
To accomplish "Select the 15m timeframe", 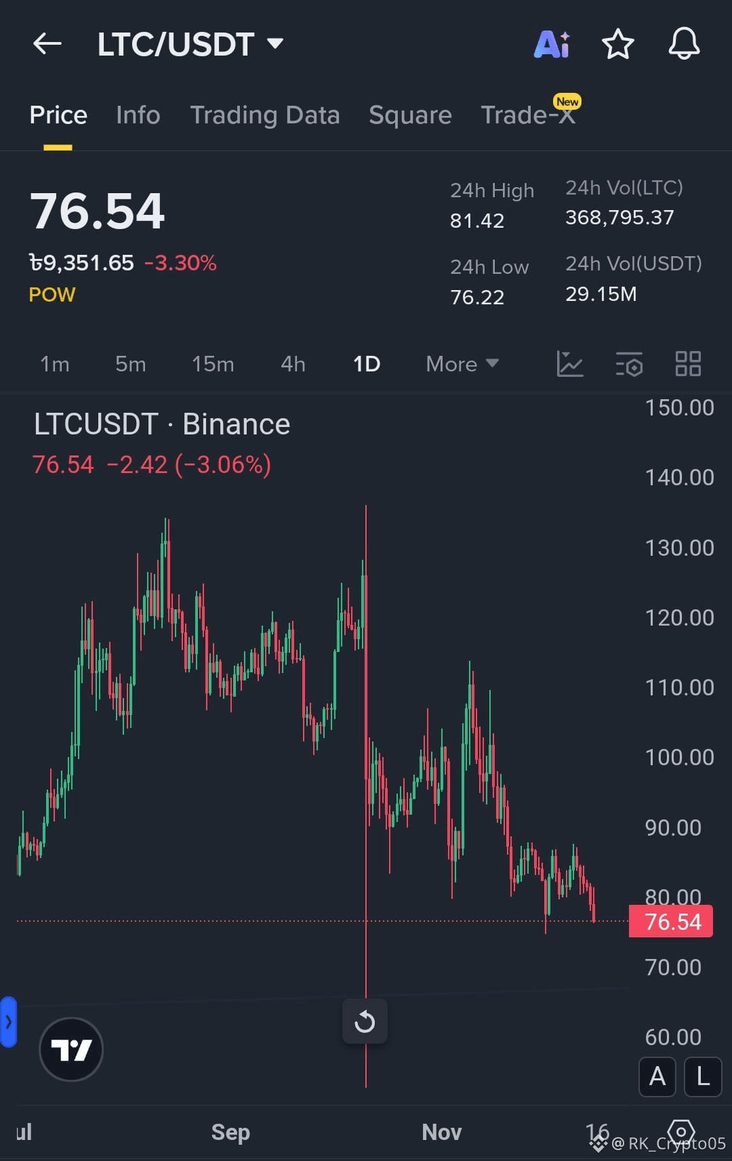I will pos(213,364).
